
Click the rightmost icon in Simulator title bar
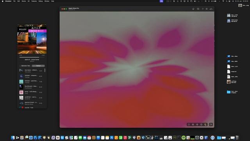pyautogui.click(x=211, y=9)
